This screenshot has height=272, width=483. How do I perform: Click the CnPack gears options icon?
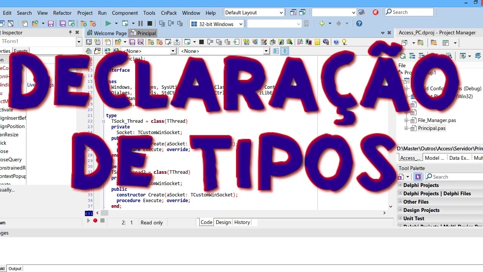(x=326, y=42)
